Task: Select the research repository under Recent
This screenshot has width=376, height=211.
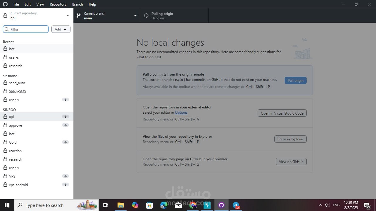Action: coord(37,66)
